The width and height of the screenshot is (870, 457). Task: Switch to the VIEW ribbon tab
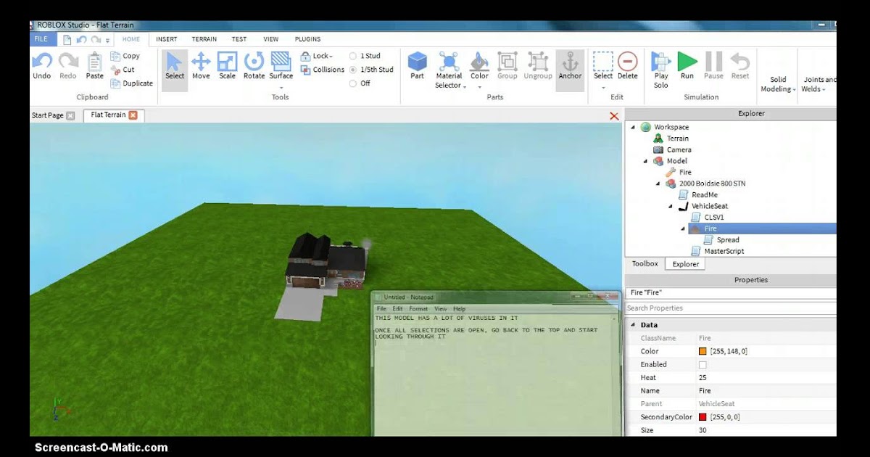[x=271, y=39]
